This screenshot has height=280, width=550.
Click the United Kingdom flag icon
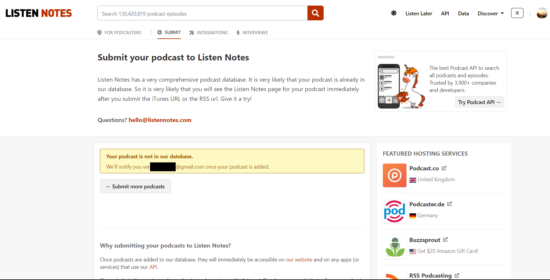coord(413,180)
